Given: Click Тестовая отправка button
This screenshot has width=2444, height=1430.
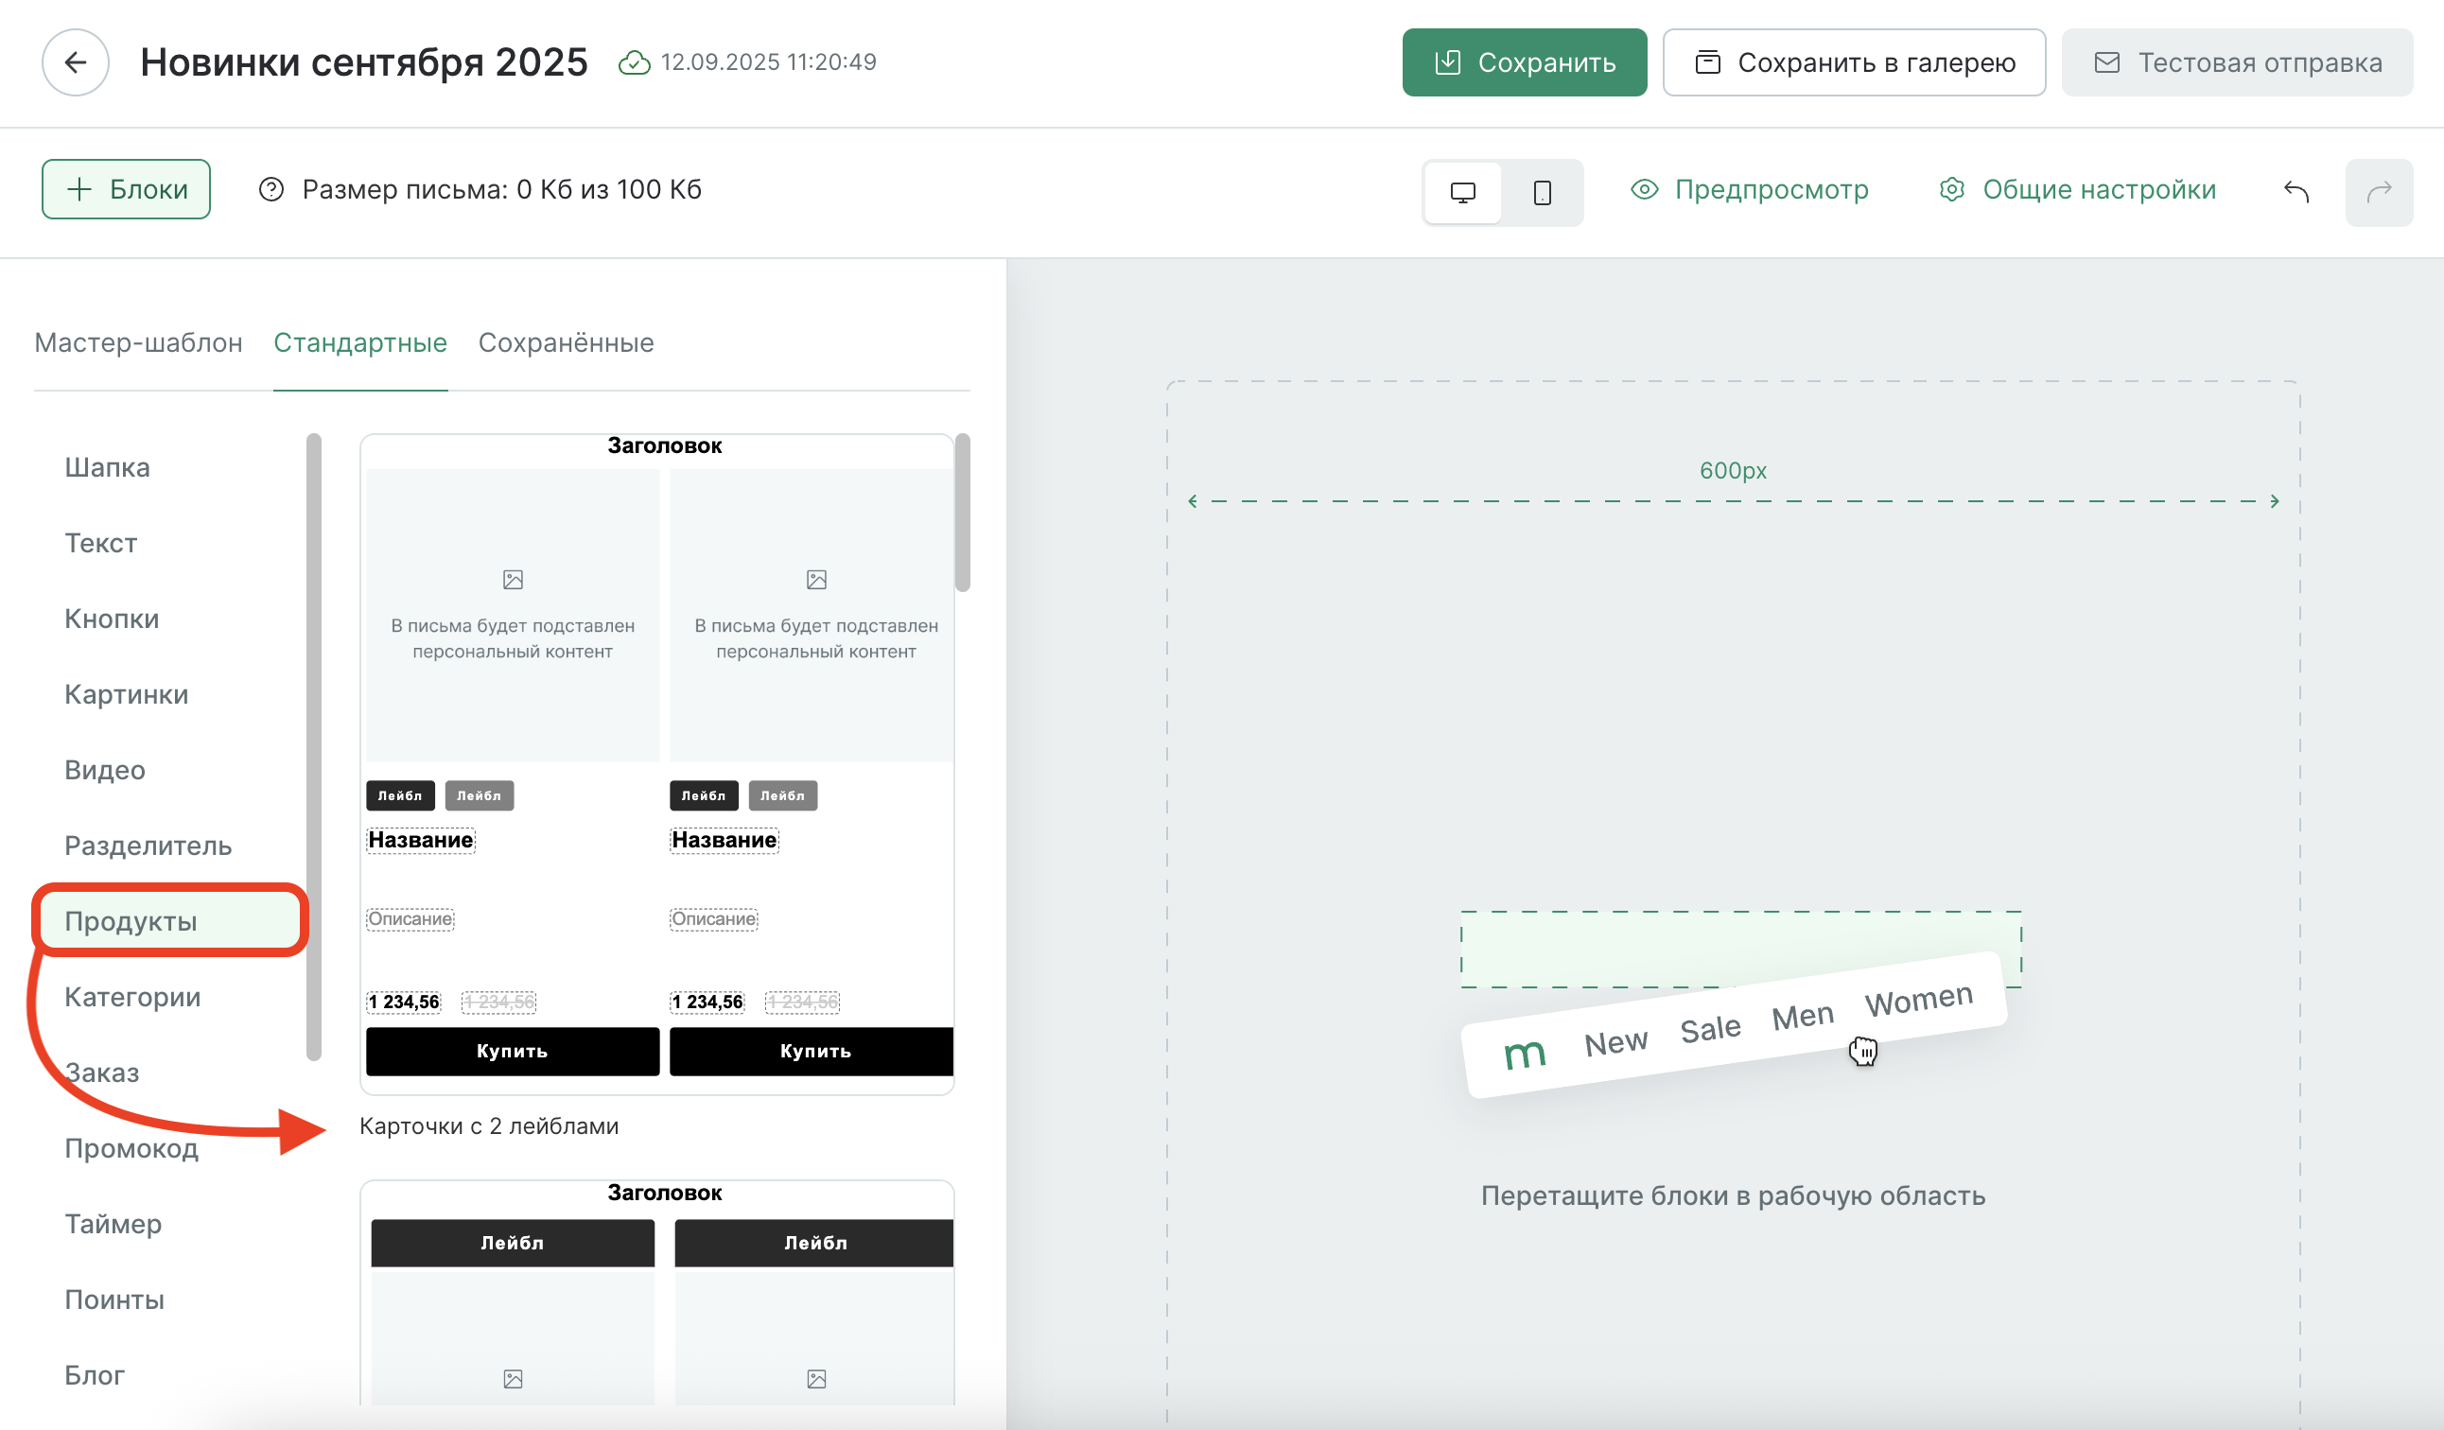Looking at the screenshot, I should tap(2236, 63).
